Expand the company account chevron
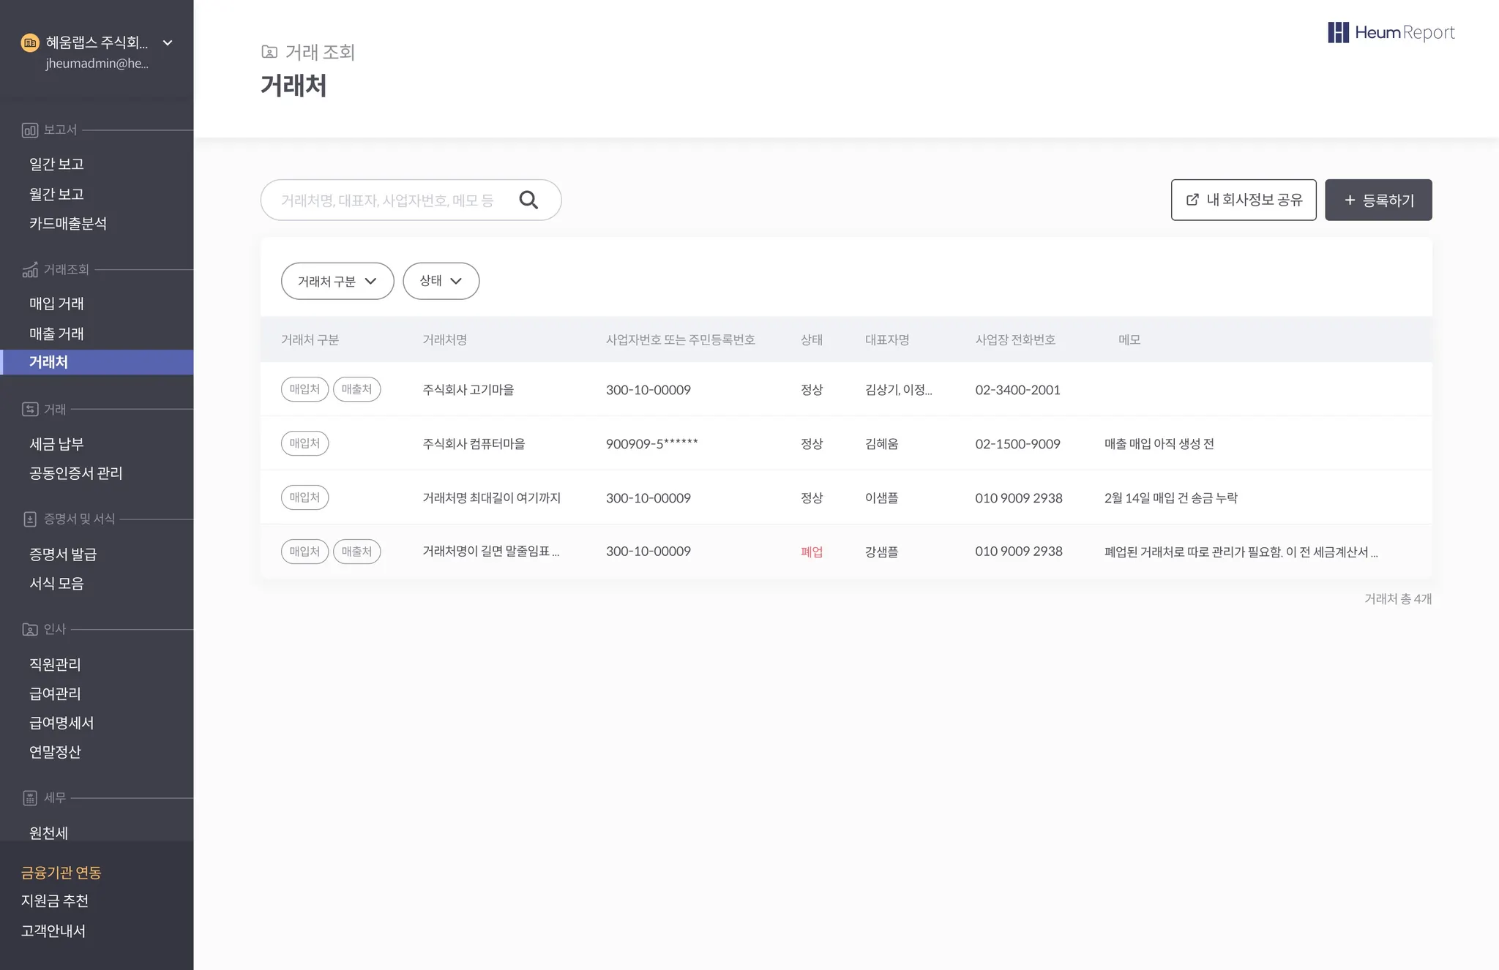This screenshot has width=1499, height=970. (168, 43)
